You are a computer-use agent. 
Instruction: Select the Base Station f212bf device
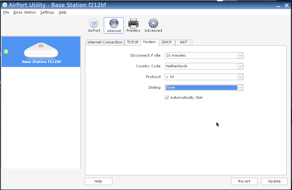[x=41, y=52]
